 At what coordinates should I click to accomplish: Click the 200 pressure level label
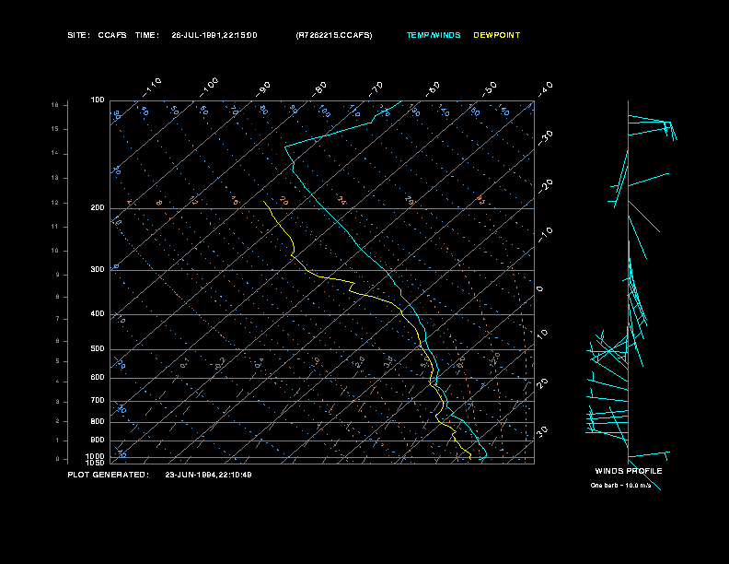[98, 208]
